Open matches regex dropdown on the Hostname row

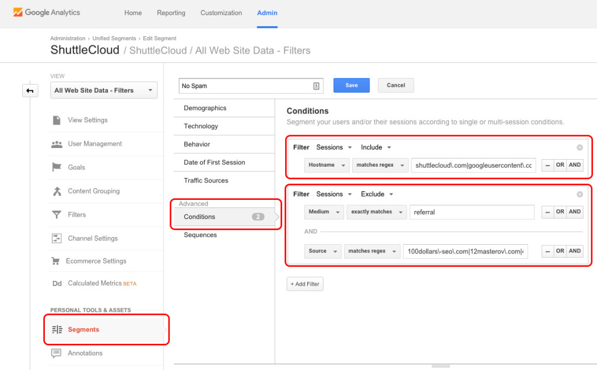(380, 165)
